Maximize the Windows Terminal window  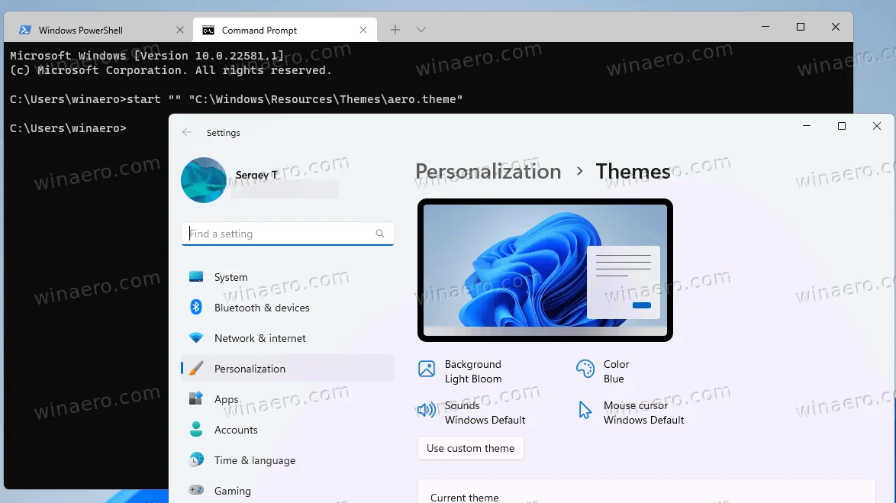801,27
